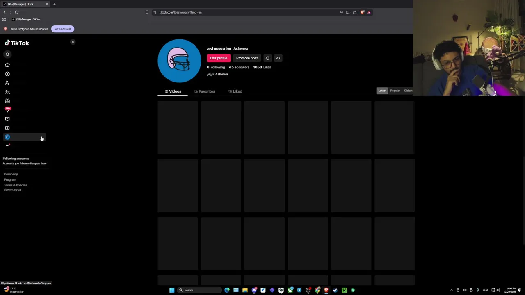Screen dimensions: 525x295
Task: Click Promote post button
Action: [x=247, y=58]
